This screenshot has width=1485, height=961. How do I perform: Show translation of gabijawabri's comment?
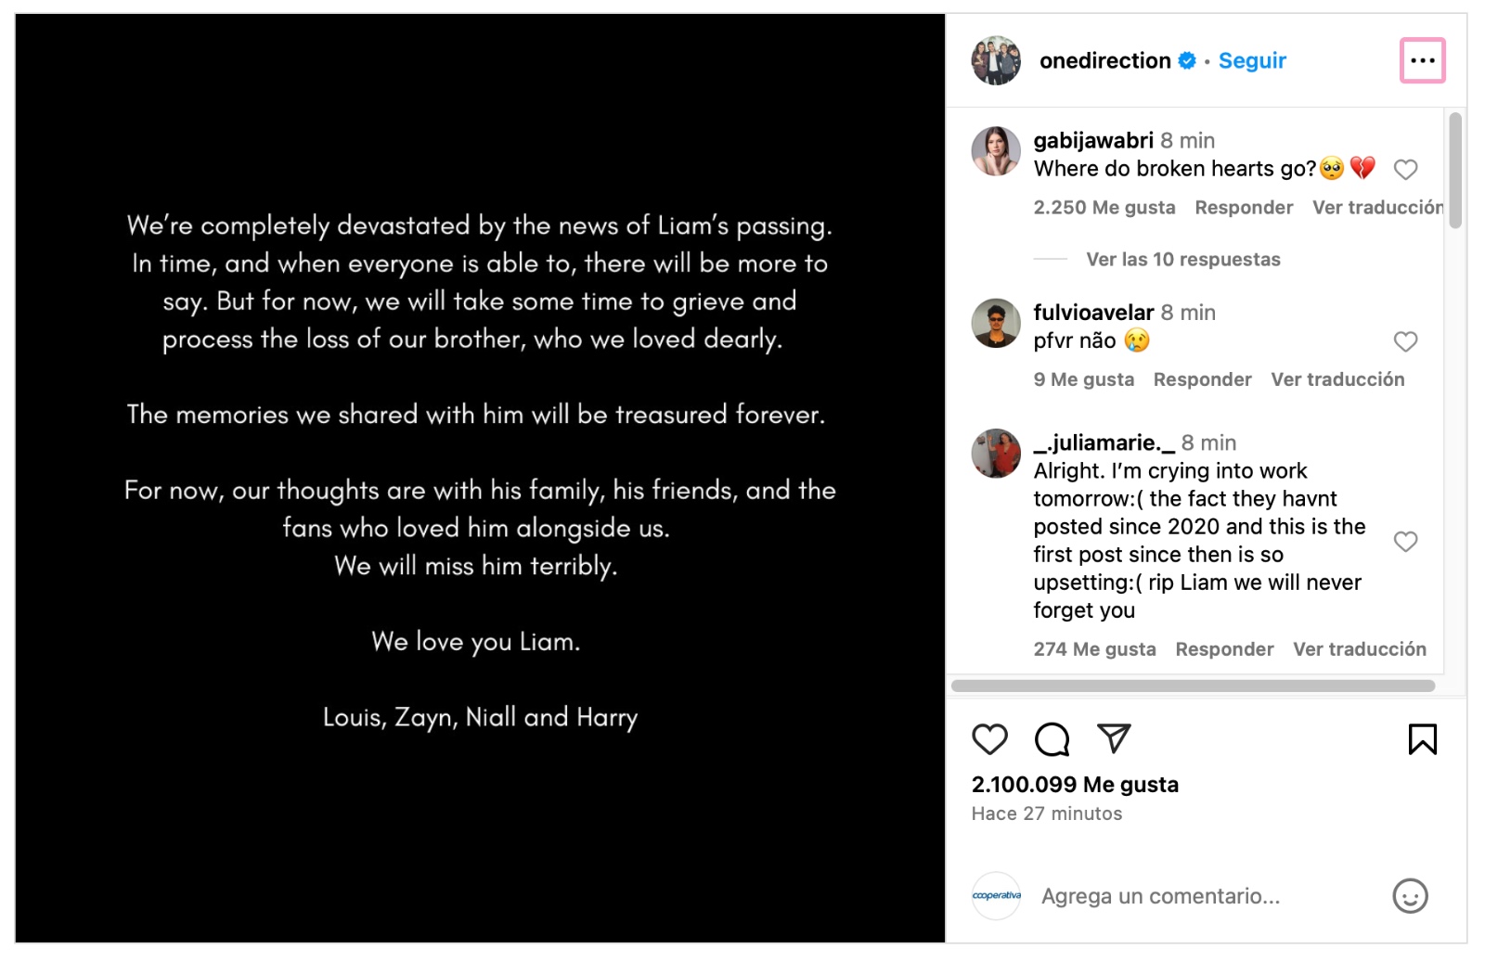pyautogui.click(x=1377, y=208)
